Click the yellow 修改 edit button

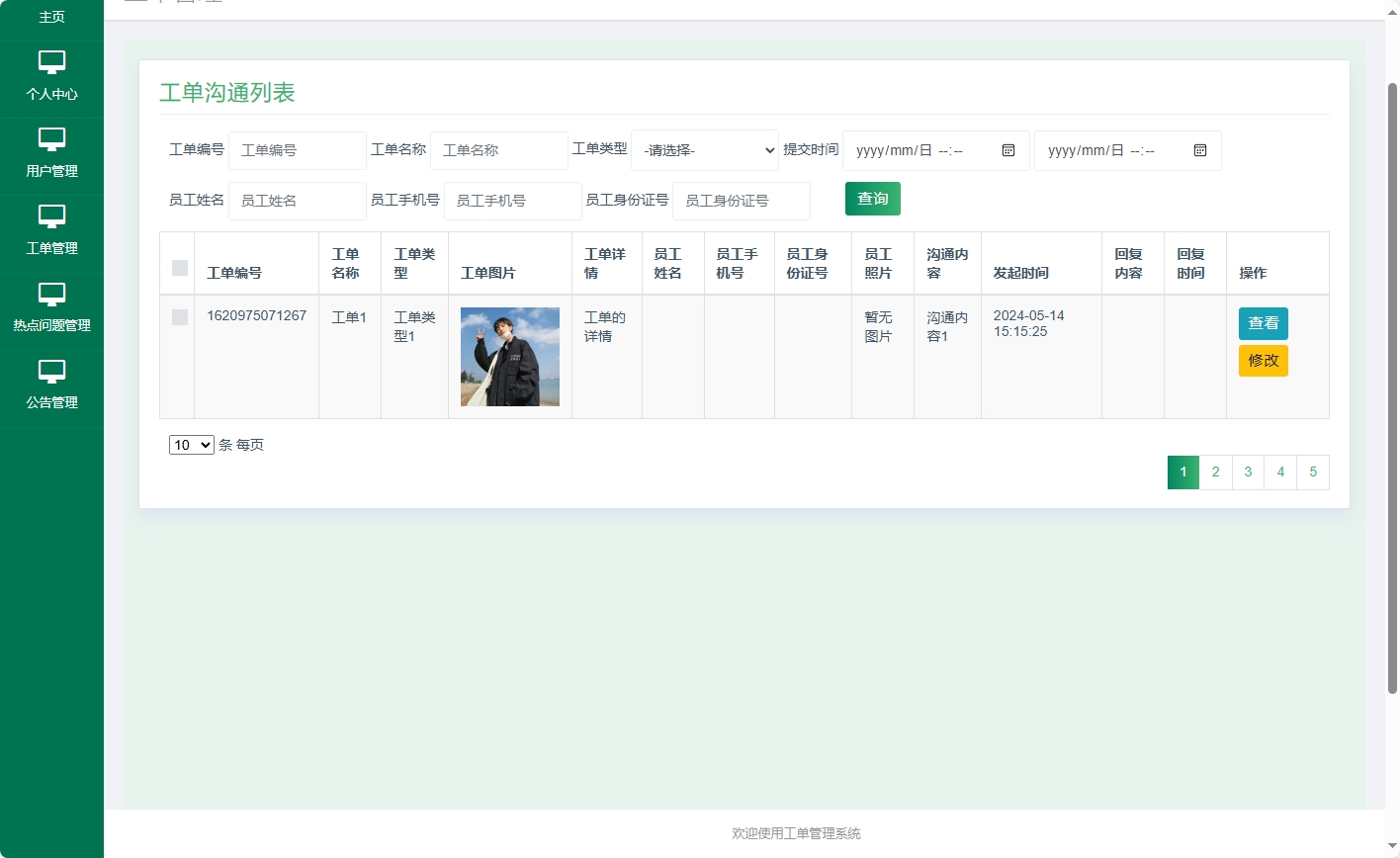1263,361
